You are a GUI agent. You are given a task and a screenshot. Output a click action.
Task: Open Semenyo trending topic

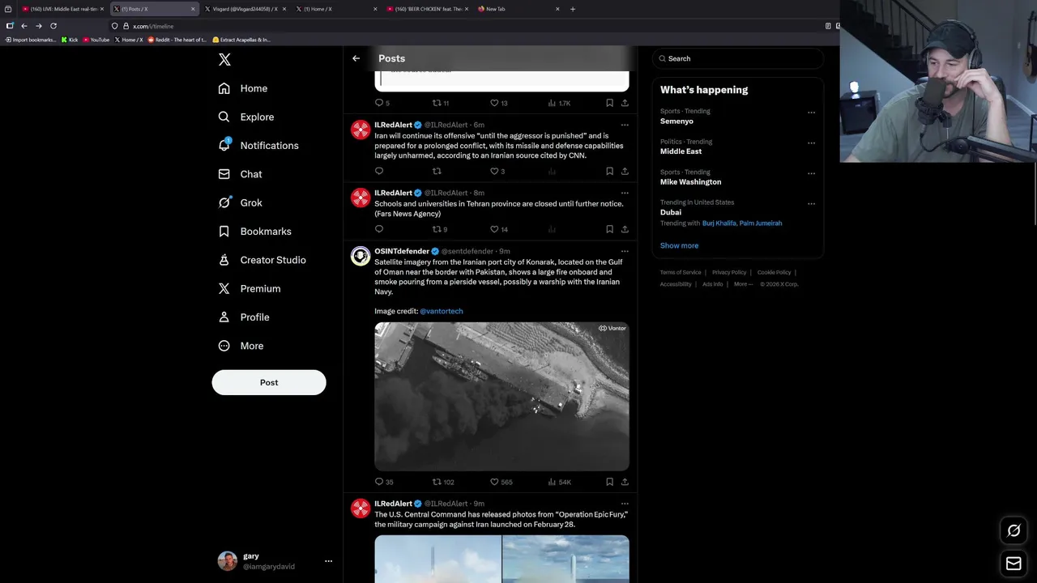click(x=676, y=121)
